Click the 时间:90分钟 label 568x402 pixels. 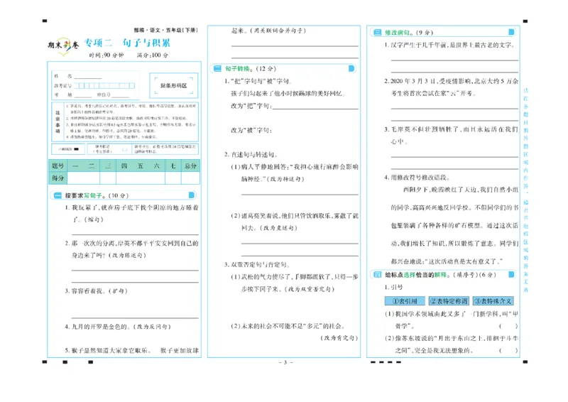tap(106, 55)
